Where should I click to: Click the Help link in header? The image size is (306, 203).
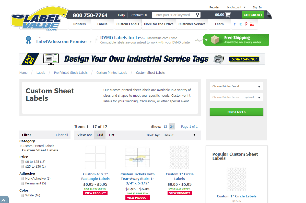[121, 15]
